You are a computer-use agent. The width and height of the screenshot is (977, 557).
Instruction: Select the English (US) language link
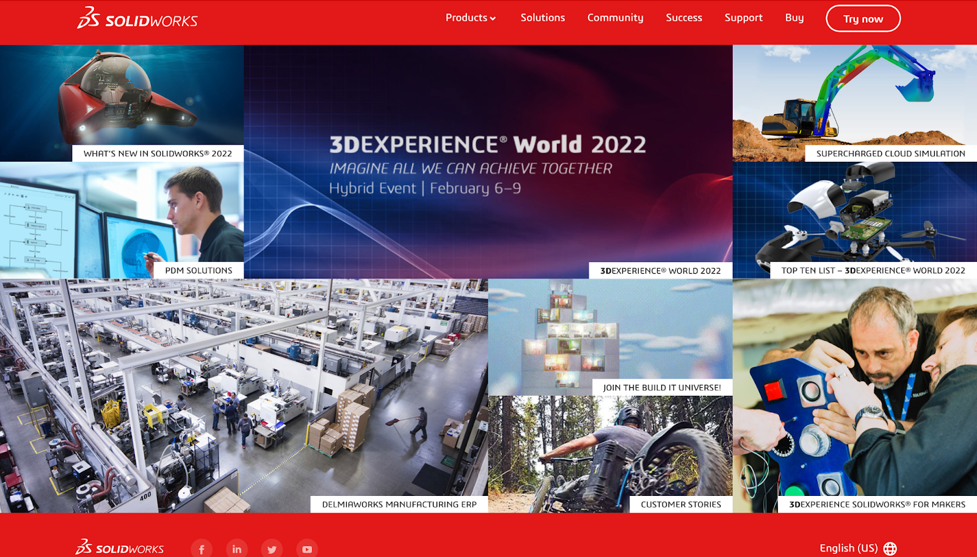pyautogui.click(x=849, y=548)
